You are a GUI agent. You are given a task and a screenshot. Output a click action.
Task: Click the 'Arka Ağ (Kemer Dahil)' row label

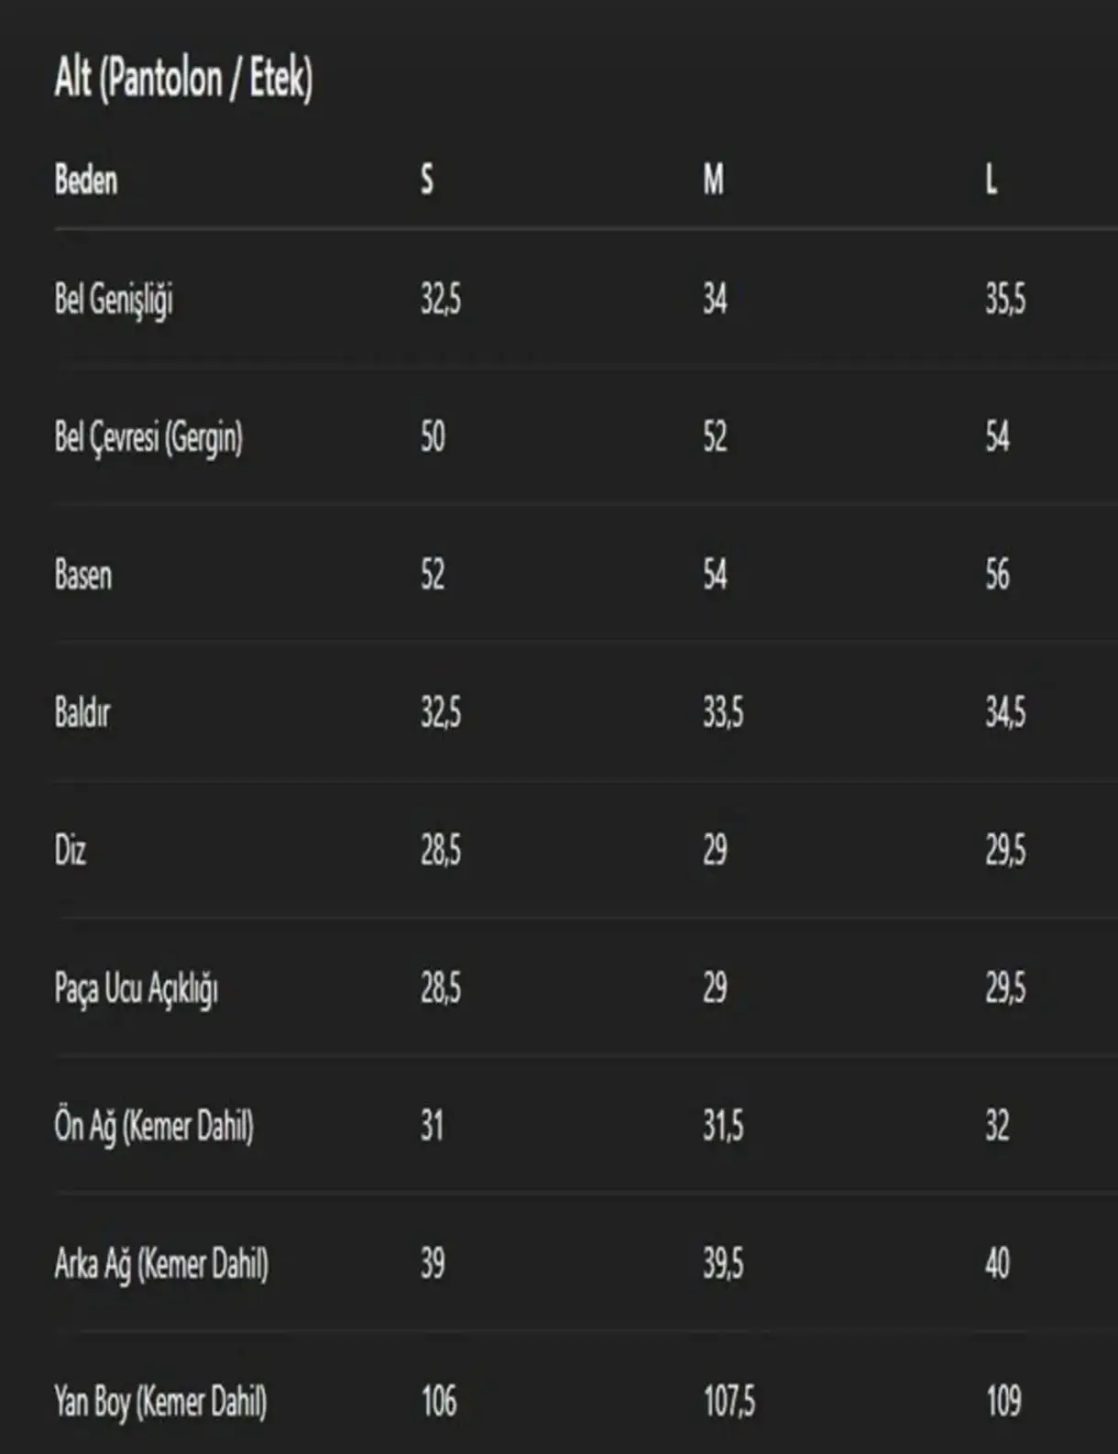[x=161, y=1264]
